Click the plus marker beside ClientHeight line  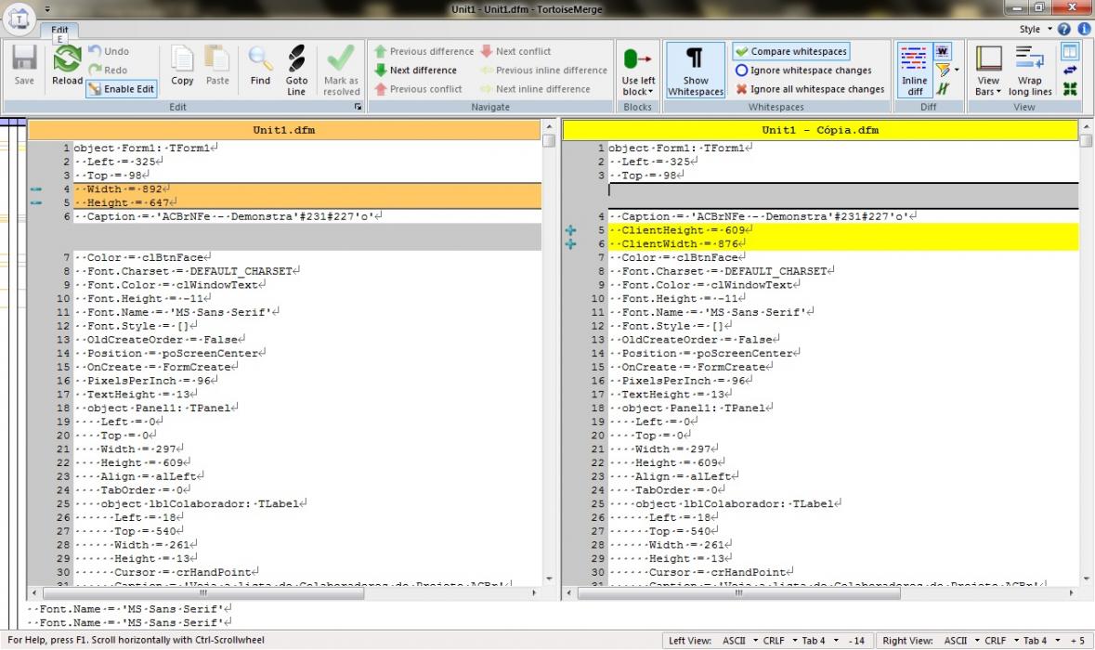tap(570, 229)
